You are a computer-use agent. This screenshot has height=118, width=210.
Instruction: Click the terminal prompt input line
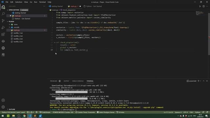tap(76, 109)
